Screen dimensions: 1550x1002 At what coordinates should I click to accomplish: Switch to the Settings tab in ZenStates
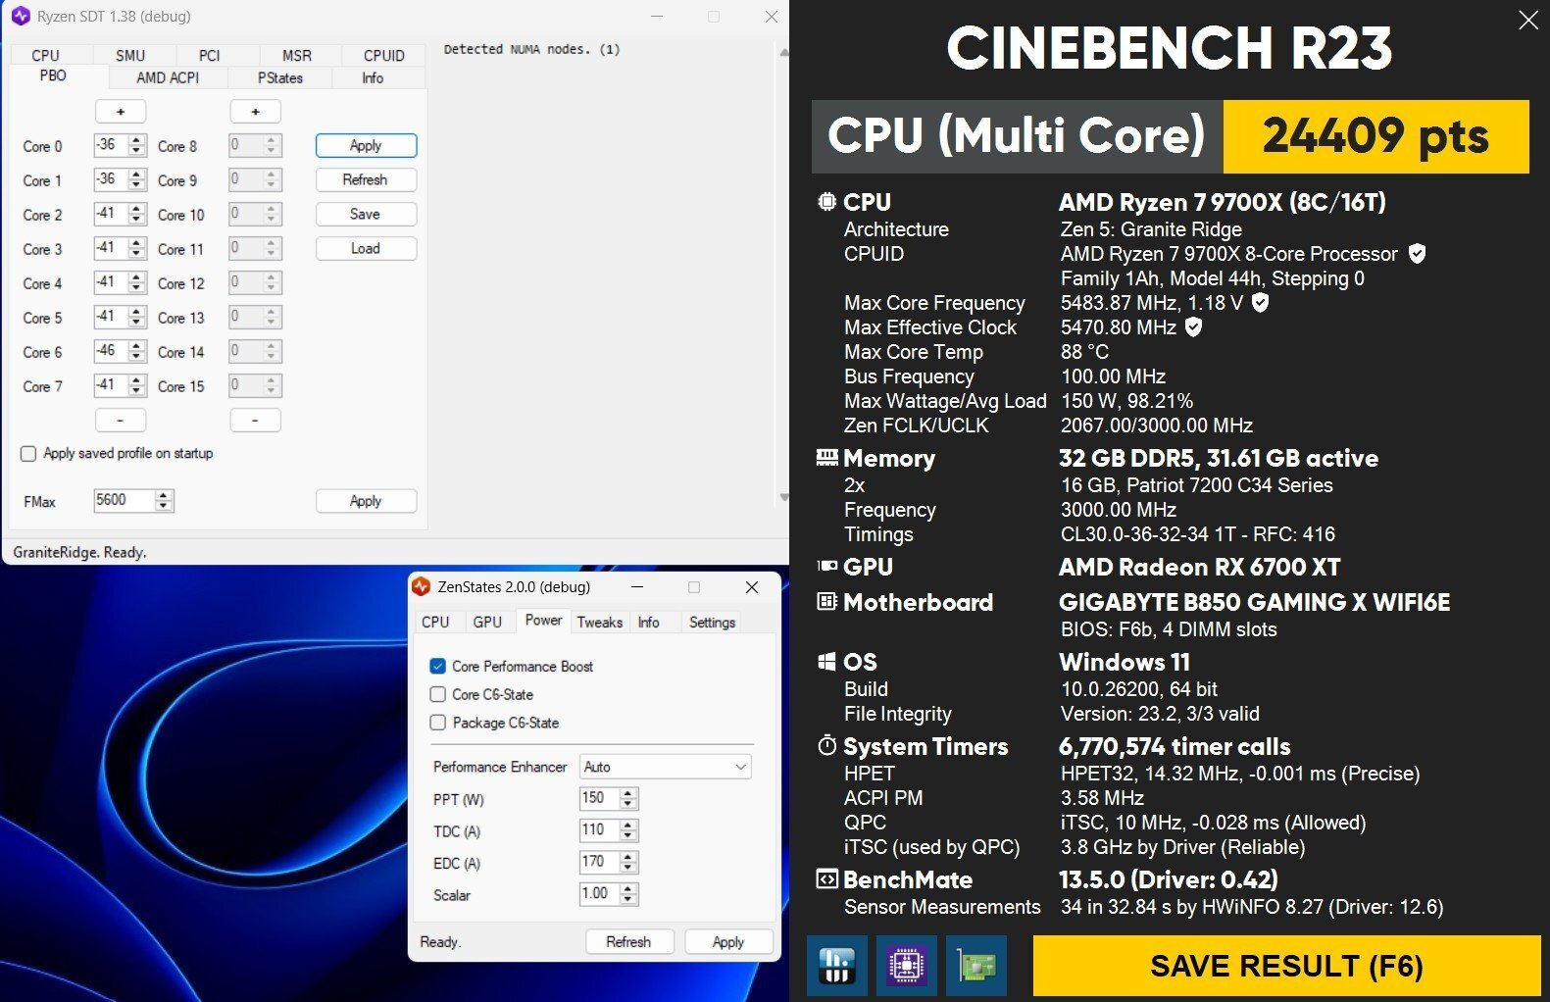coord(713,623)
